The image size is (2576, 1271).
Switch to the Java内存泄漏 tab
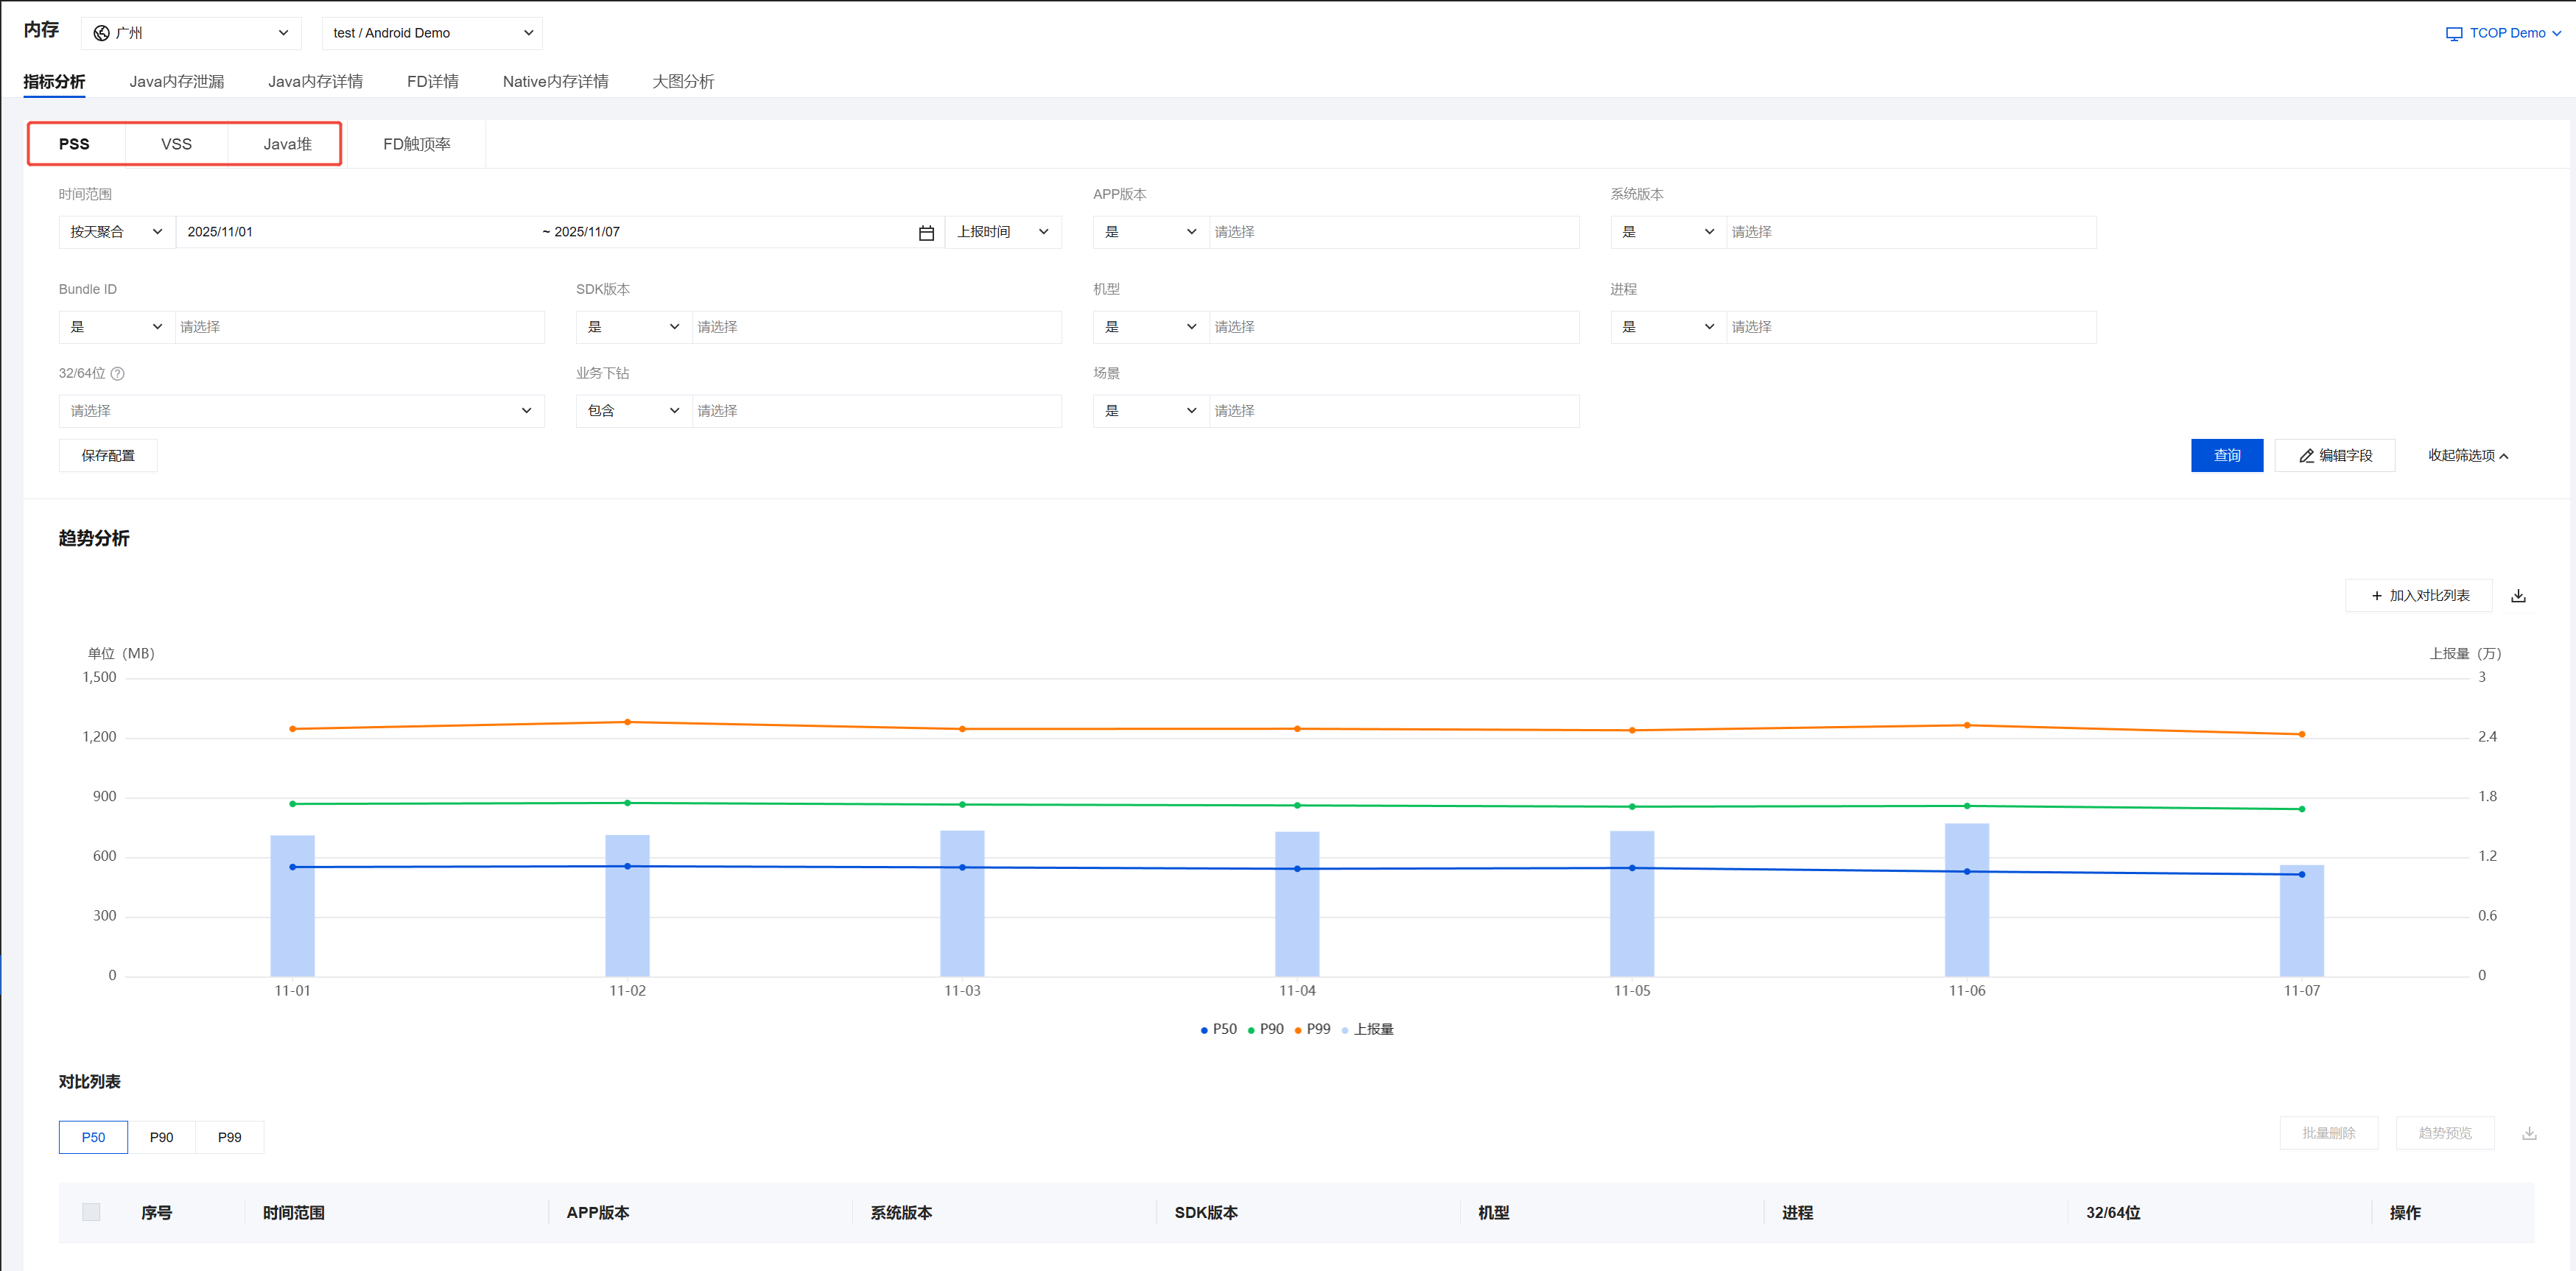pos(176,81)
